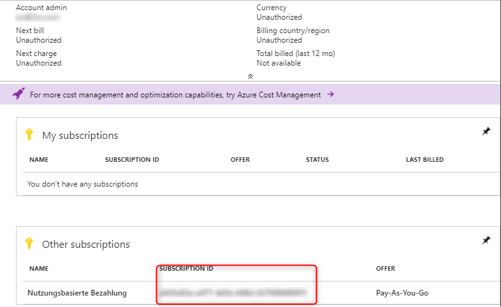Click the 'For more cost management' banner text
Image resolution: width=501 pixels, height=307 pixels.
[x=175, y=95]
